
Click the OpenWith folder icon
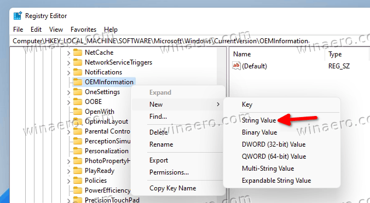coord(77,112)
